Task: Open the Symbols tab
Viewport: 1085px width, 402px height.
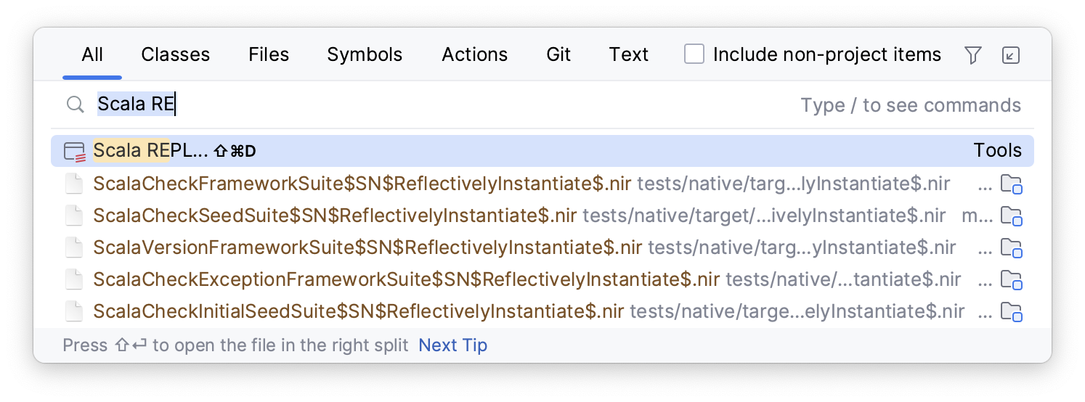Action: [365, 54]
